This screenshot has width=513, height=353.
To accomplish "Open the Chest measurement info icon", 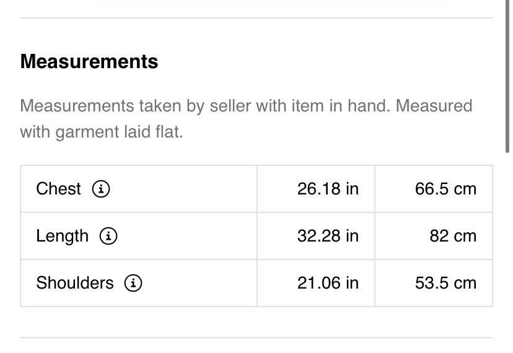I will [101, 189].
